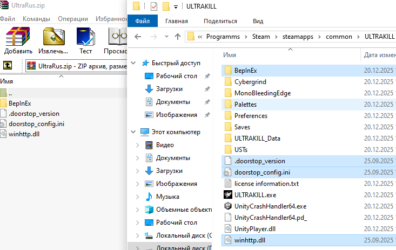
Task: Select the Preferences folder
Action: pyautogui.click(x=251, y=116)
